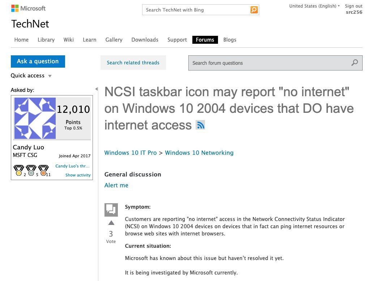Viewport: 376px width, 281px height.
Task: Click the MSFT CSG label
Action: click(25, 155)
